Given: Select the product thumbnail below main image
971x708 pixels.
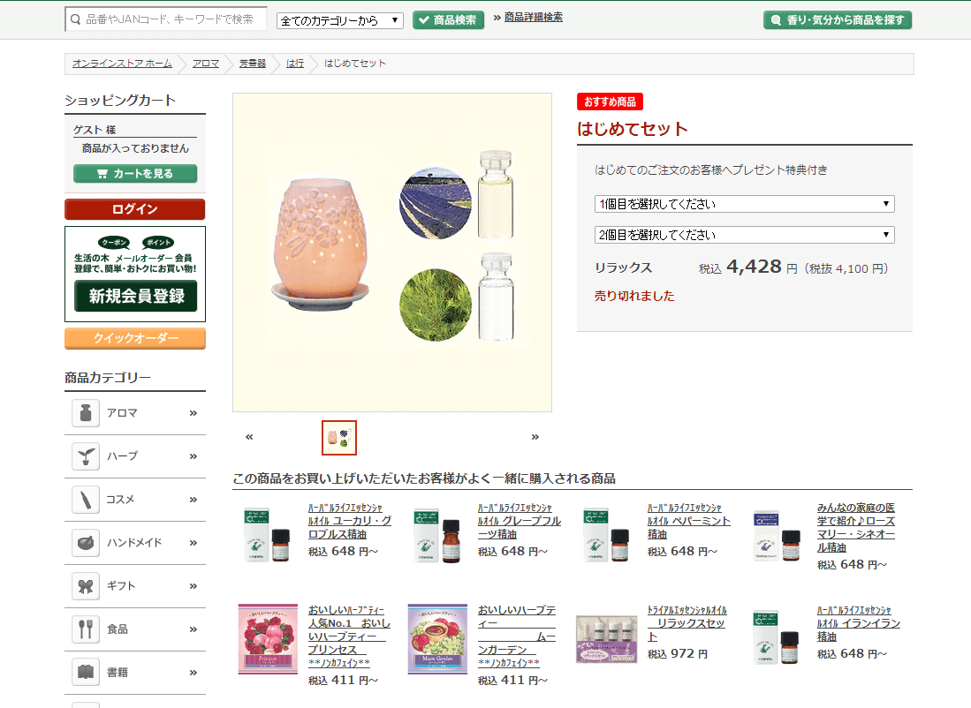Looking at the screenshot, I should tap(339, 437).
